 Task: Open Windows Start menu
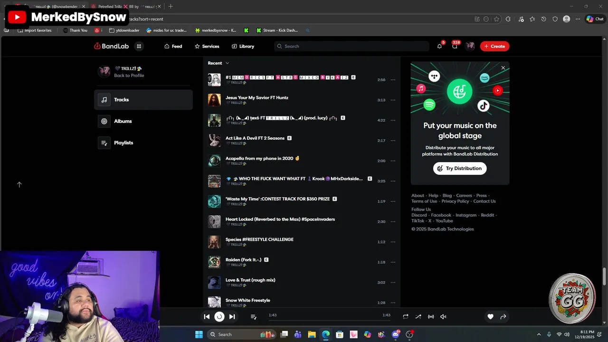199,334
